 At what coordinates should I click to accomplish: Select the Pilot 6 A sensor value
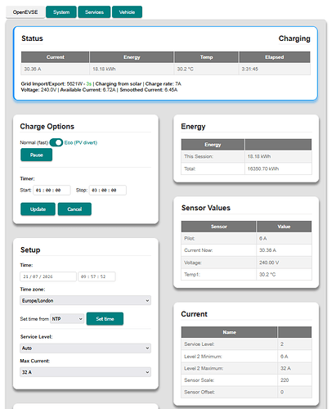coord(263,239)
